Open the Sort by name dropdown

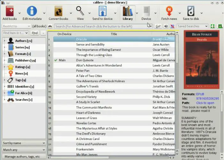tap(24, 143)
